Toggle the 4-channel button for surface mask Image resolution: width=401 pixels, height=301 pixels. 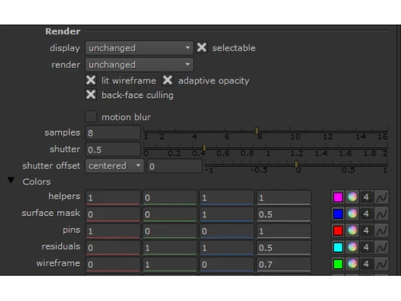click(367, 214)
